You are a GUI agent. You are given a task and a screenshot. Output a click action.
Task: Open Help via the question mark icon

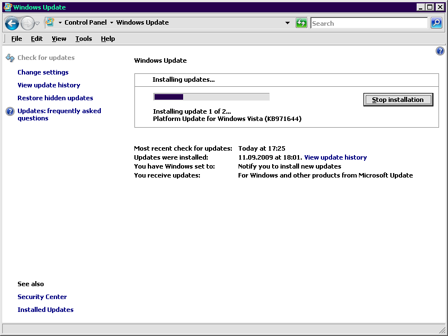click(440, 50)
